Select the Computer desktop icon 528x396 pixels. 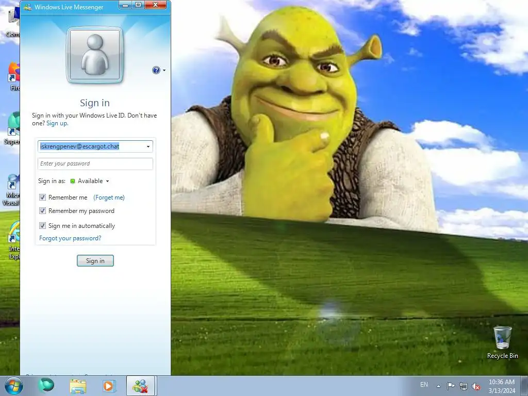13,22
